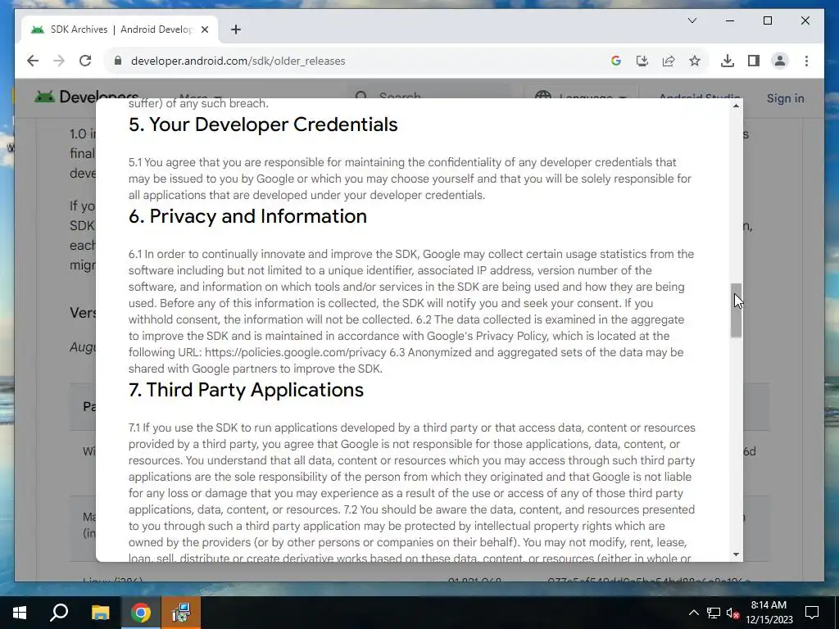Click the Google icon in address bar
839x629 pixels.
point(616,61)
